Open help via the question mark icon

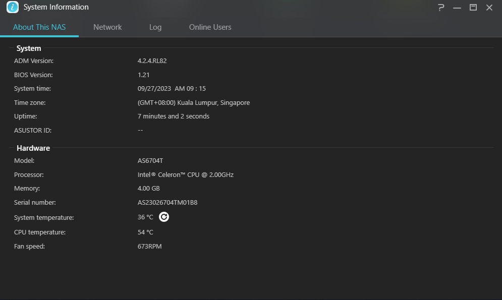441,8
